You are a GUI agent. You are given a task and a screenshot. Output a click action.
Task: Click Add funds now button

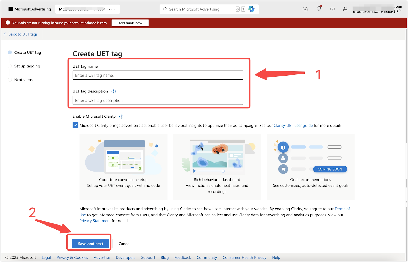(x=130, y=23)
